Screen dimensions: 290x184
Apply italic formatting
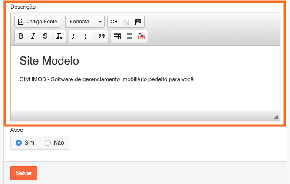pyautogui.click(x=33, y=36)
